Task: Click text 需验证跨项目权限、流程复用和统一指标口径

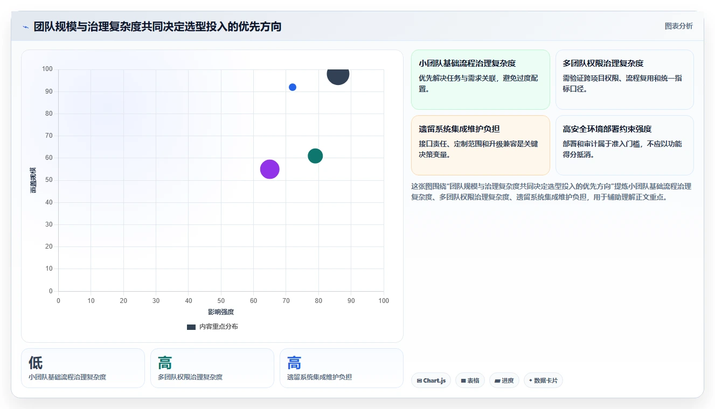Action: click(622, 83)
